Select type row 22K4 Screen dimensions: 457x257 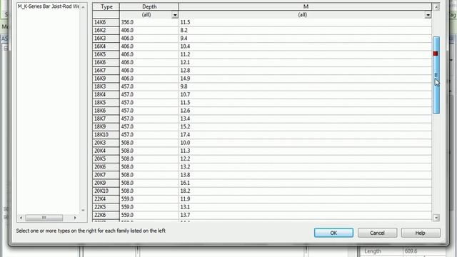point(262,199)
